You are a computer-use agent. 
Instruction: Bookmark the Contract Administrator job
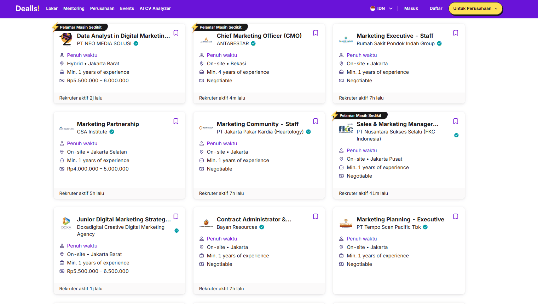coord(316,216)
